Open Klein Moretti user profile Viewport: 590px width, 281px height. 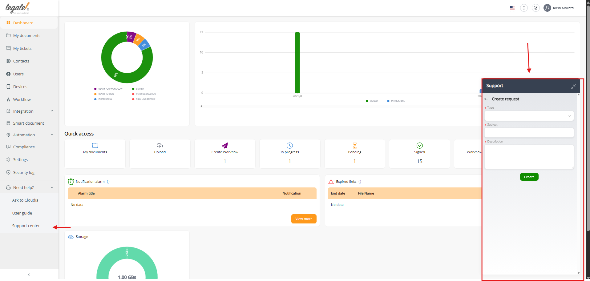559,8
